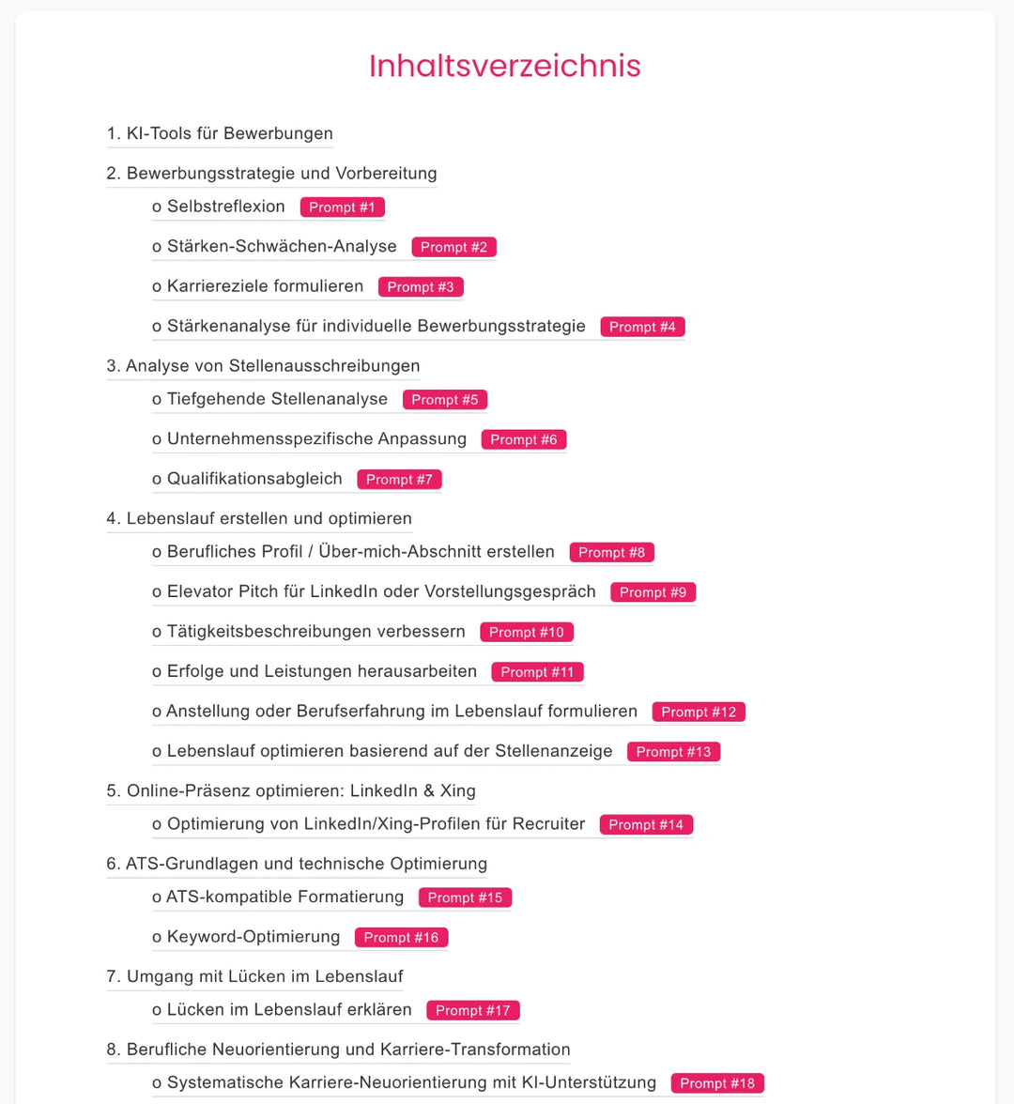Screen dimensions: 1014x1104
Task: Open 'Online-Präsenz optimieren: LinkedIn & Xing'
Action: (291, 790)
